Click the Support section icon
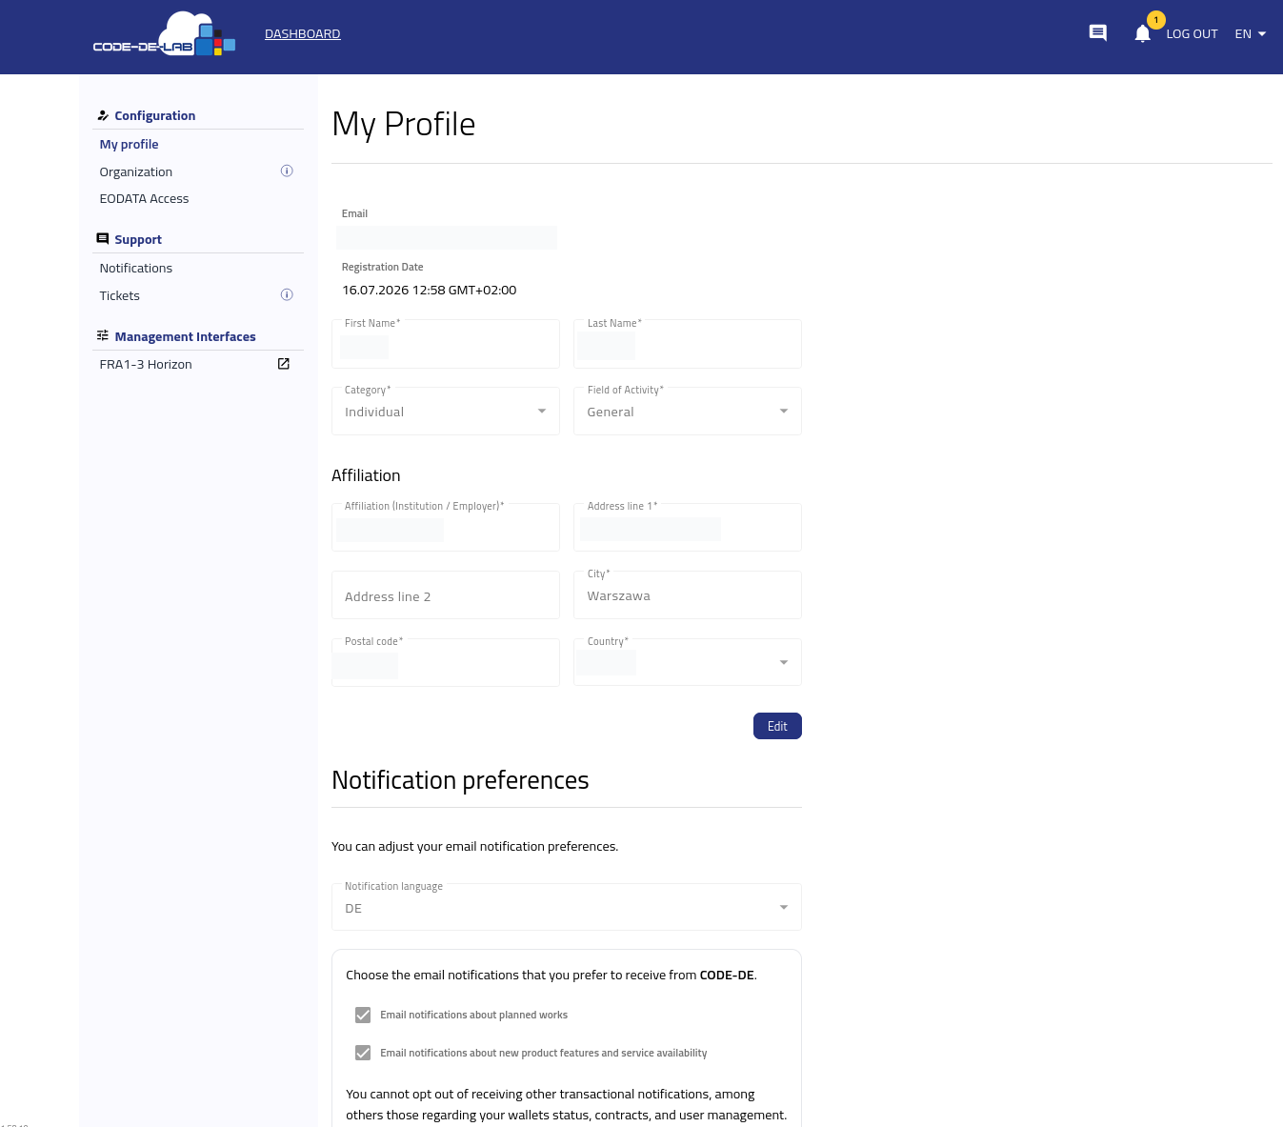The height and width of the screenshot is (1127, 1283). (103, 239)
